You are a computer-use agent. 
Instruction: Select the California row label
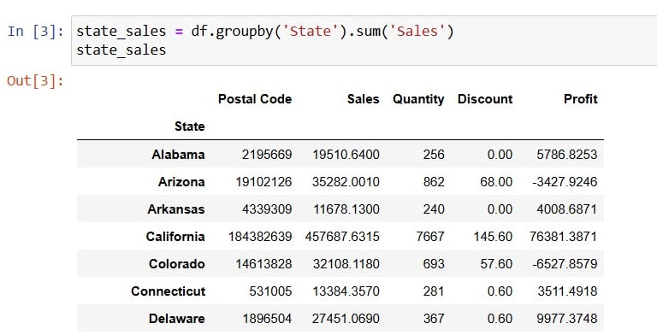click(175, 237)
